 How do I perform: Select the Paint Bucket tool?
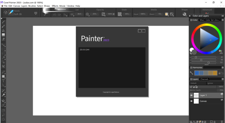[4, 31]
